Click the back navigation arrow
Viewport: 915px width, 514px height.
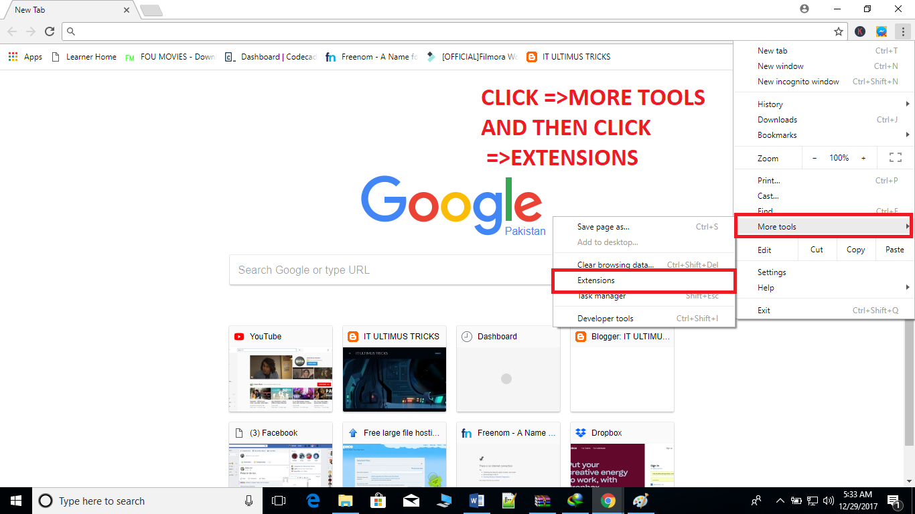click(x=12, y=31)
